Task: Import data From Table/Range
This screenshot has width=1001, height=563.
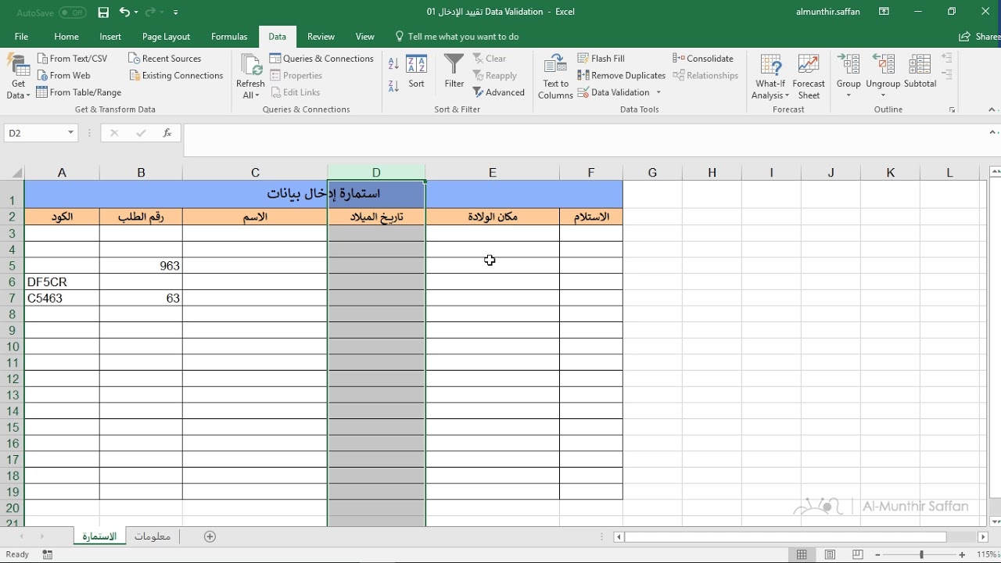Action: click(79, 92)
